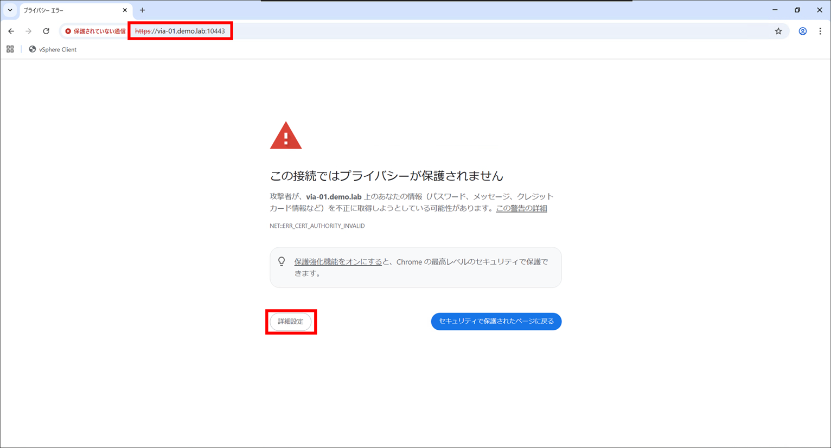831x448 pixels.
Task: Click the apps grid icon on bookmarks bar
Action: [10, 49]
